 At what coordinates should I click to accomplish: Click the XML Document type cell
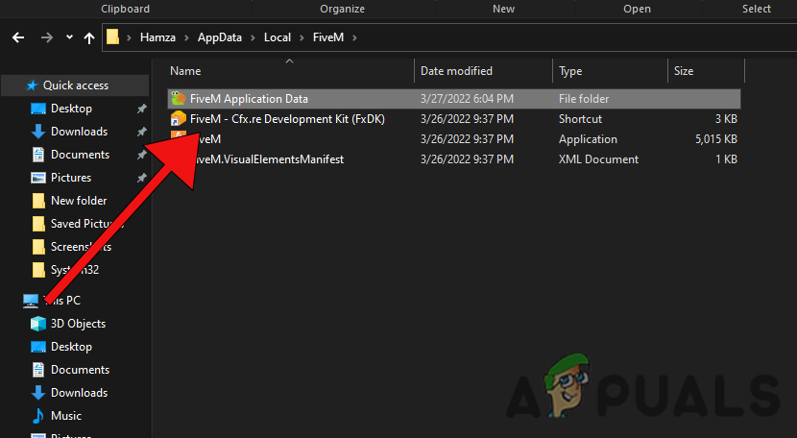coord(598,159)
